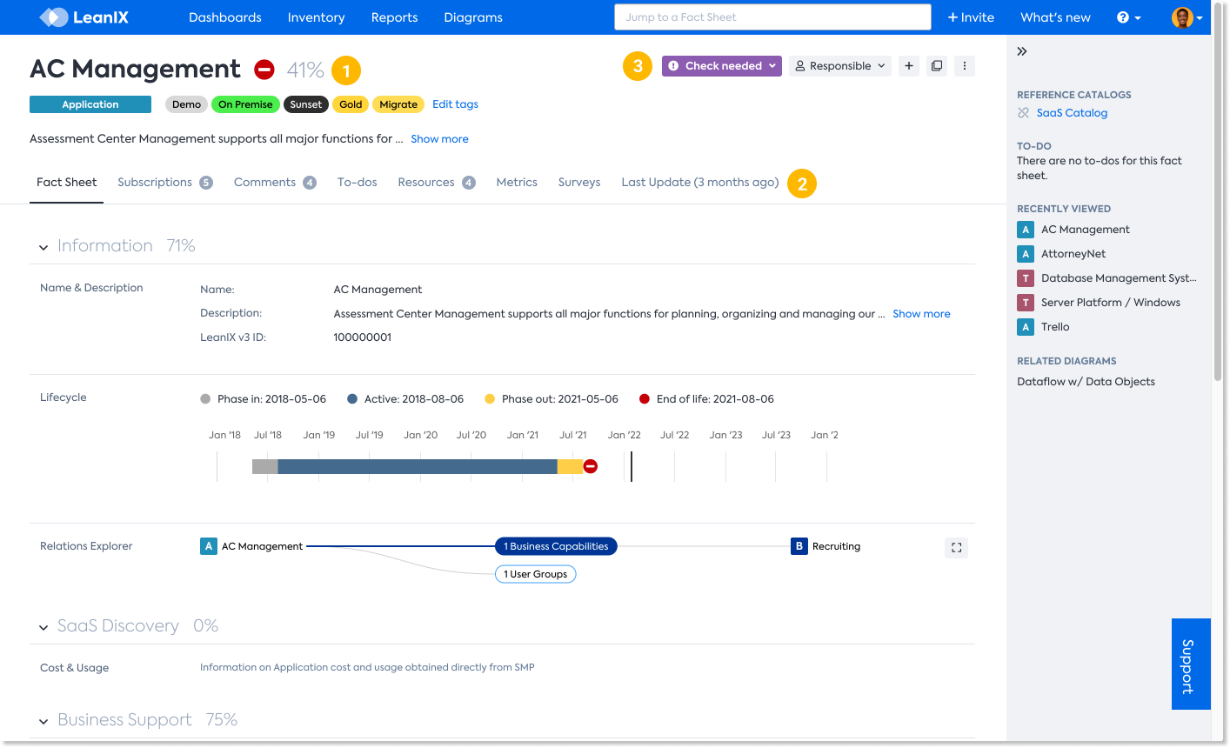This screenshot has width=1230, height=748.
Task: Click the LeanIX logo
Action: pyautogui.click(x=84, y=17)
